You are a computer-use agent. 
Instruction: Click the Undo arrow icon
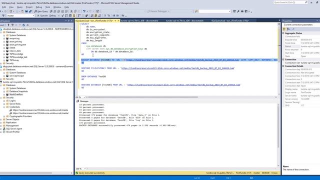(84, 11)
